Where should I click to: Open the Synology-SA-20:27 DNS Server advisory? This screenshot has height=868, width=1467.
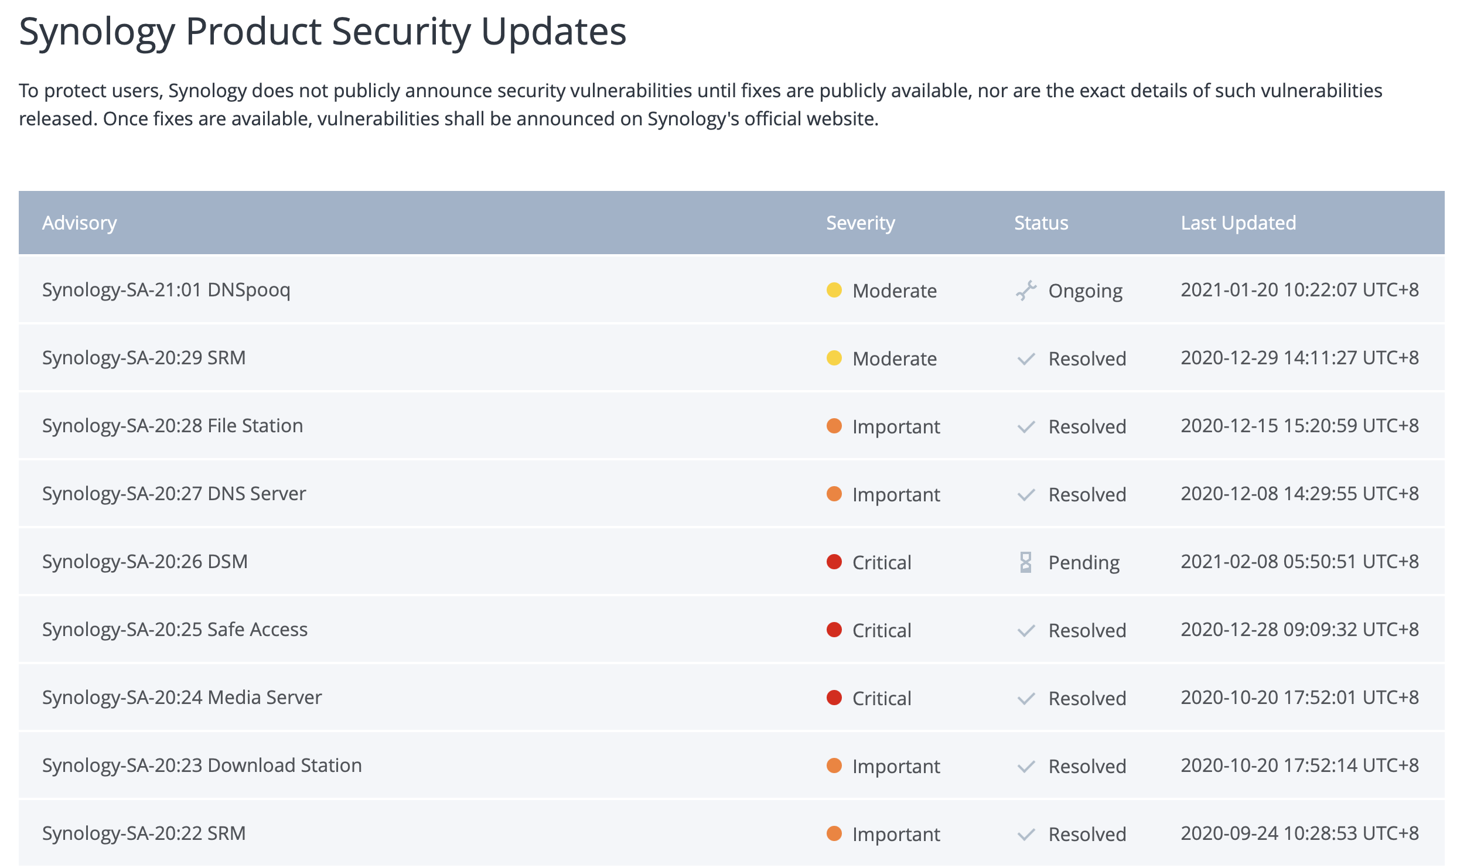tap(174, 494)
